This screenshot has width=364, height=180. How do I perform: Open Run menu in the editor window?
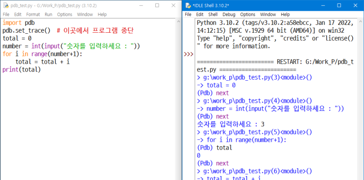pyautogui.click(x=49, y=14)
